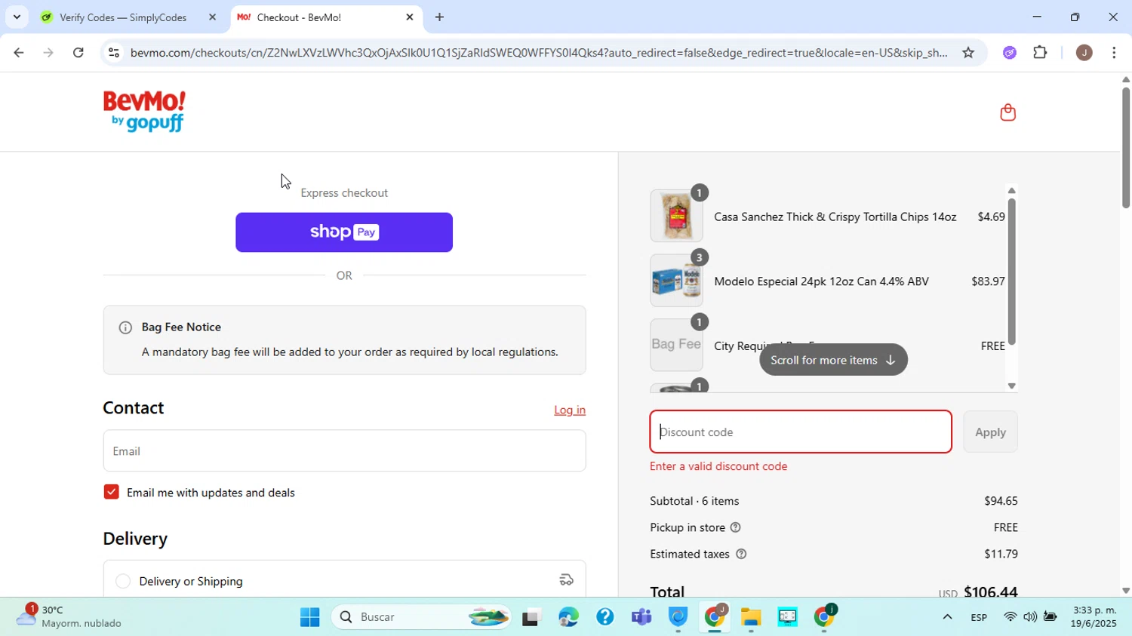Open Get Help from the taskbar
This screenshot has width=1132, height=636.
(604, 617)
